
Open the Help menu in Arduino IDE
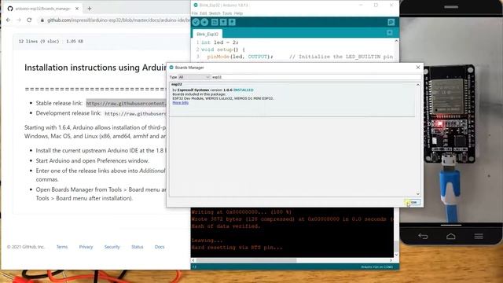click(x=238, y=13)
